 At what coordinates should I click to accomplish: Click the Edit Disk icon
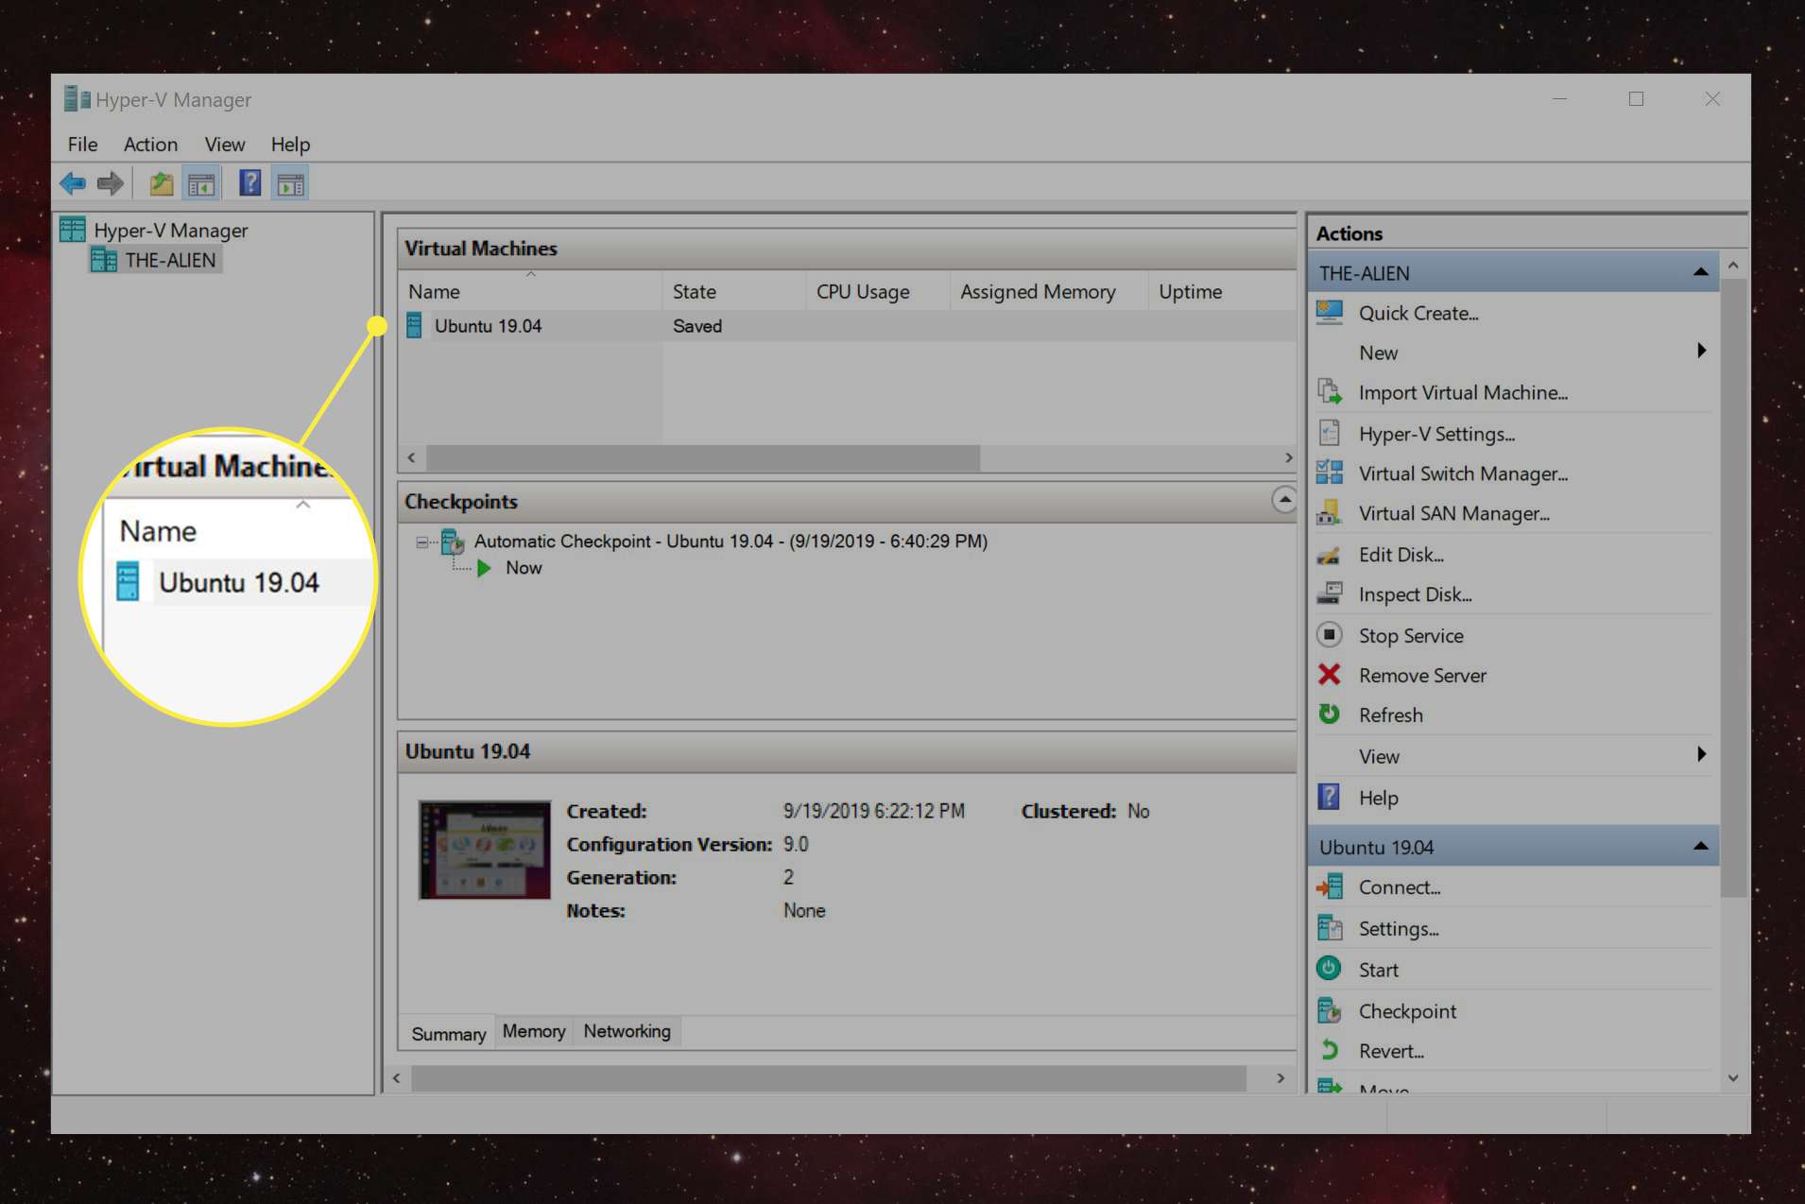(x=1330, y=555)
